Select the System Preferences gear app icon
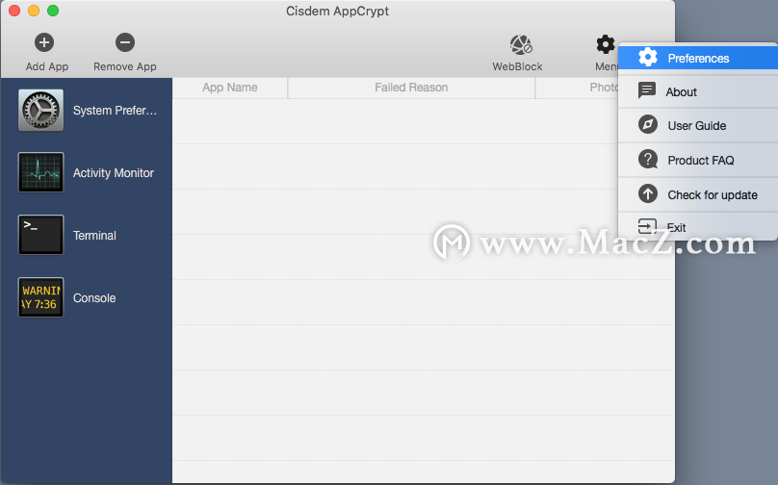778x485 pixels. [40, 110]
